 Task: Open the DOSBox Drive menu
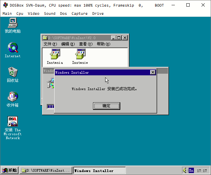point(98,13)
